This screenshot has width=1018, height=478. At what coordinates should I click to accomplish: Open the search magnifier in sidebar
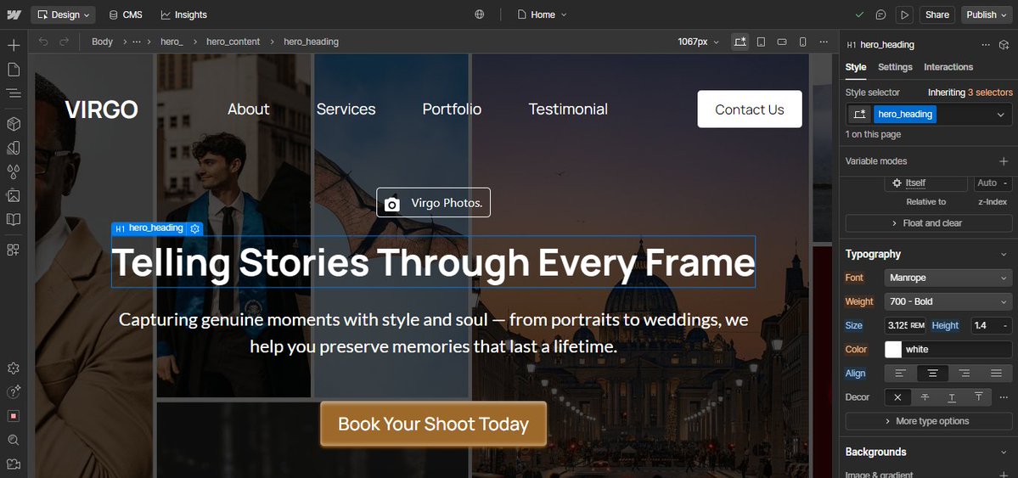[x=14, y=440]
